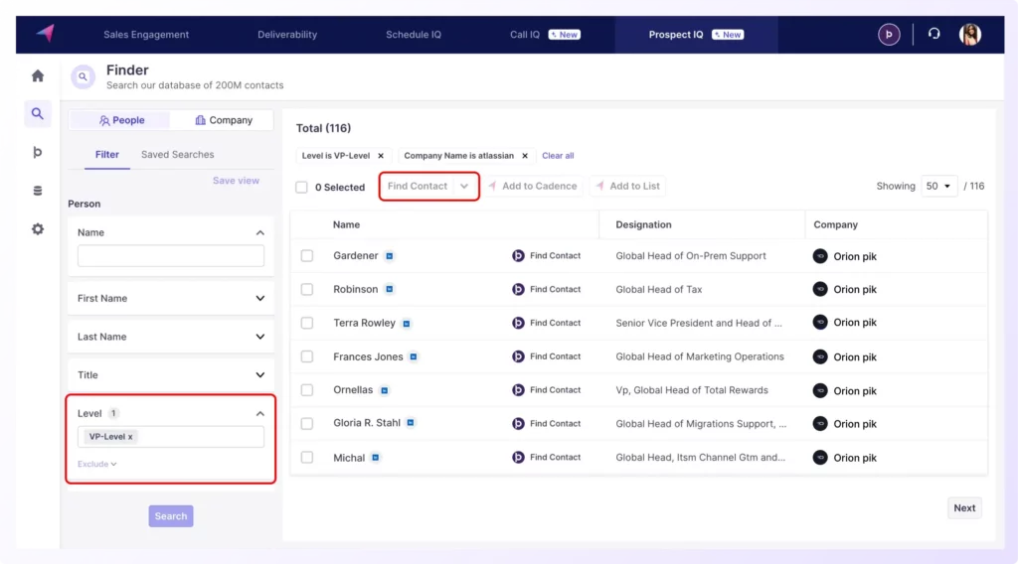Collapse the Level filter section

click(259, 414)
